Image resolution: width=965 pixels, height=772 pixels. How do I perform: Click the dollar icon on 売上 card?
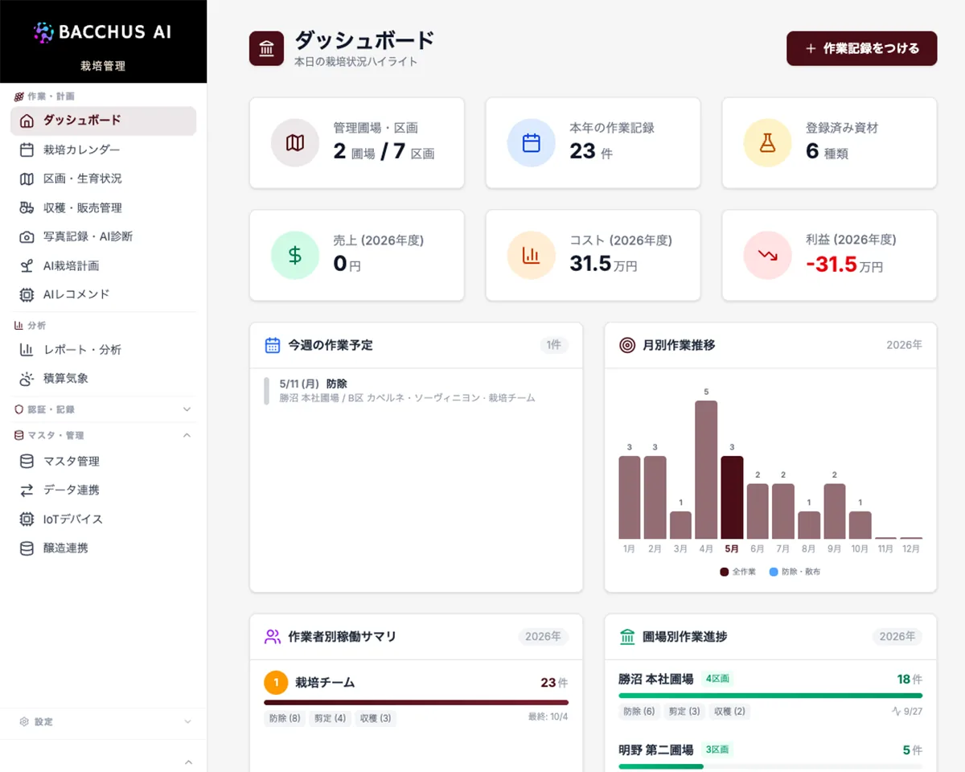(295, 256)
